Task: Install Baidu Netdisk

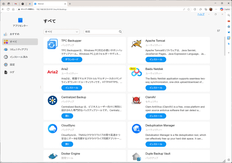Action: [x=156, y=88]
